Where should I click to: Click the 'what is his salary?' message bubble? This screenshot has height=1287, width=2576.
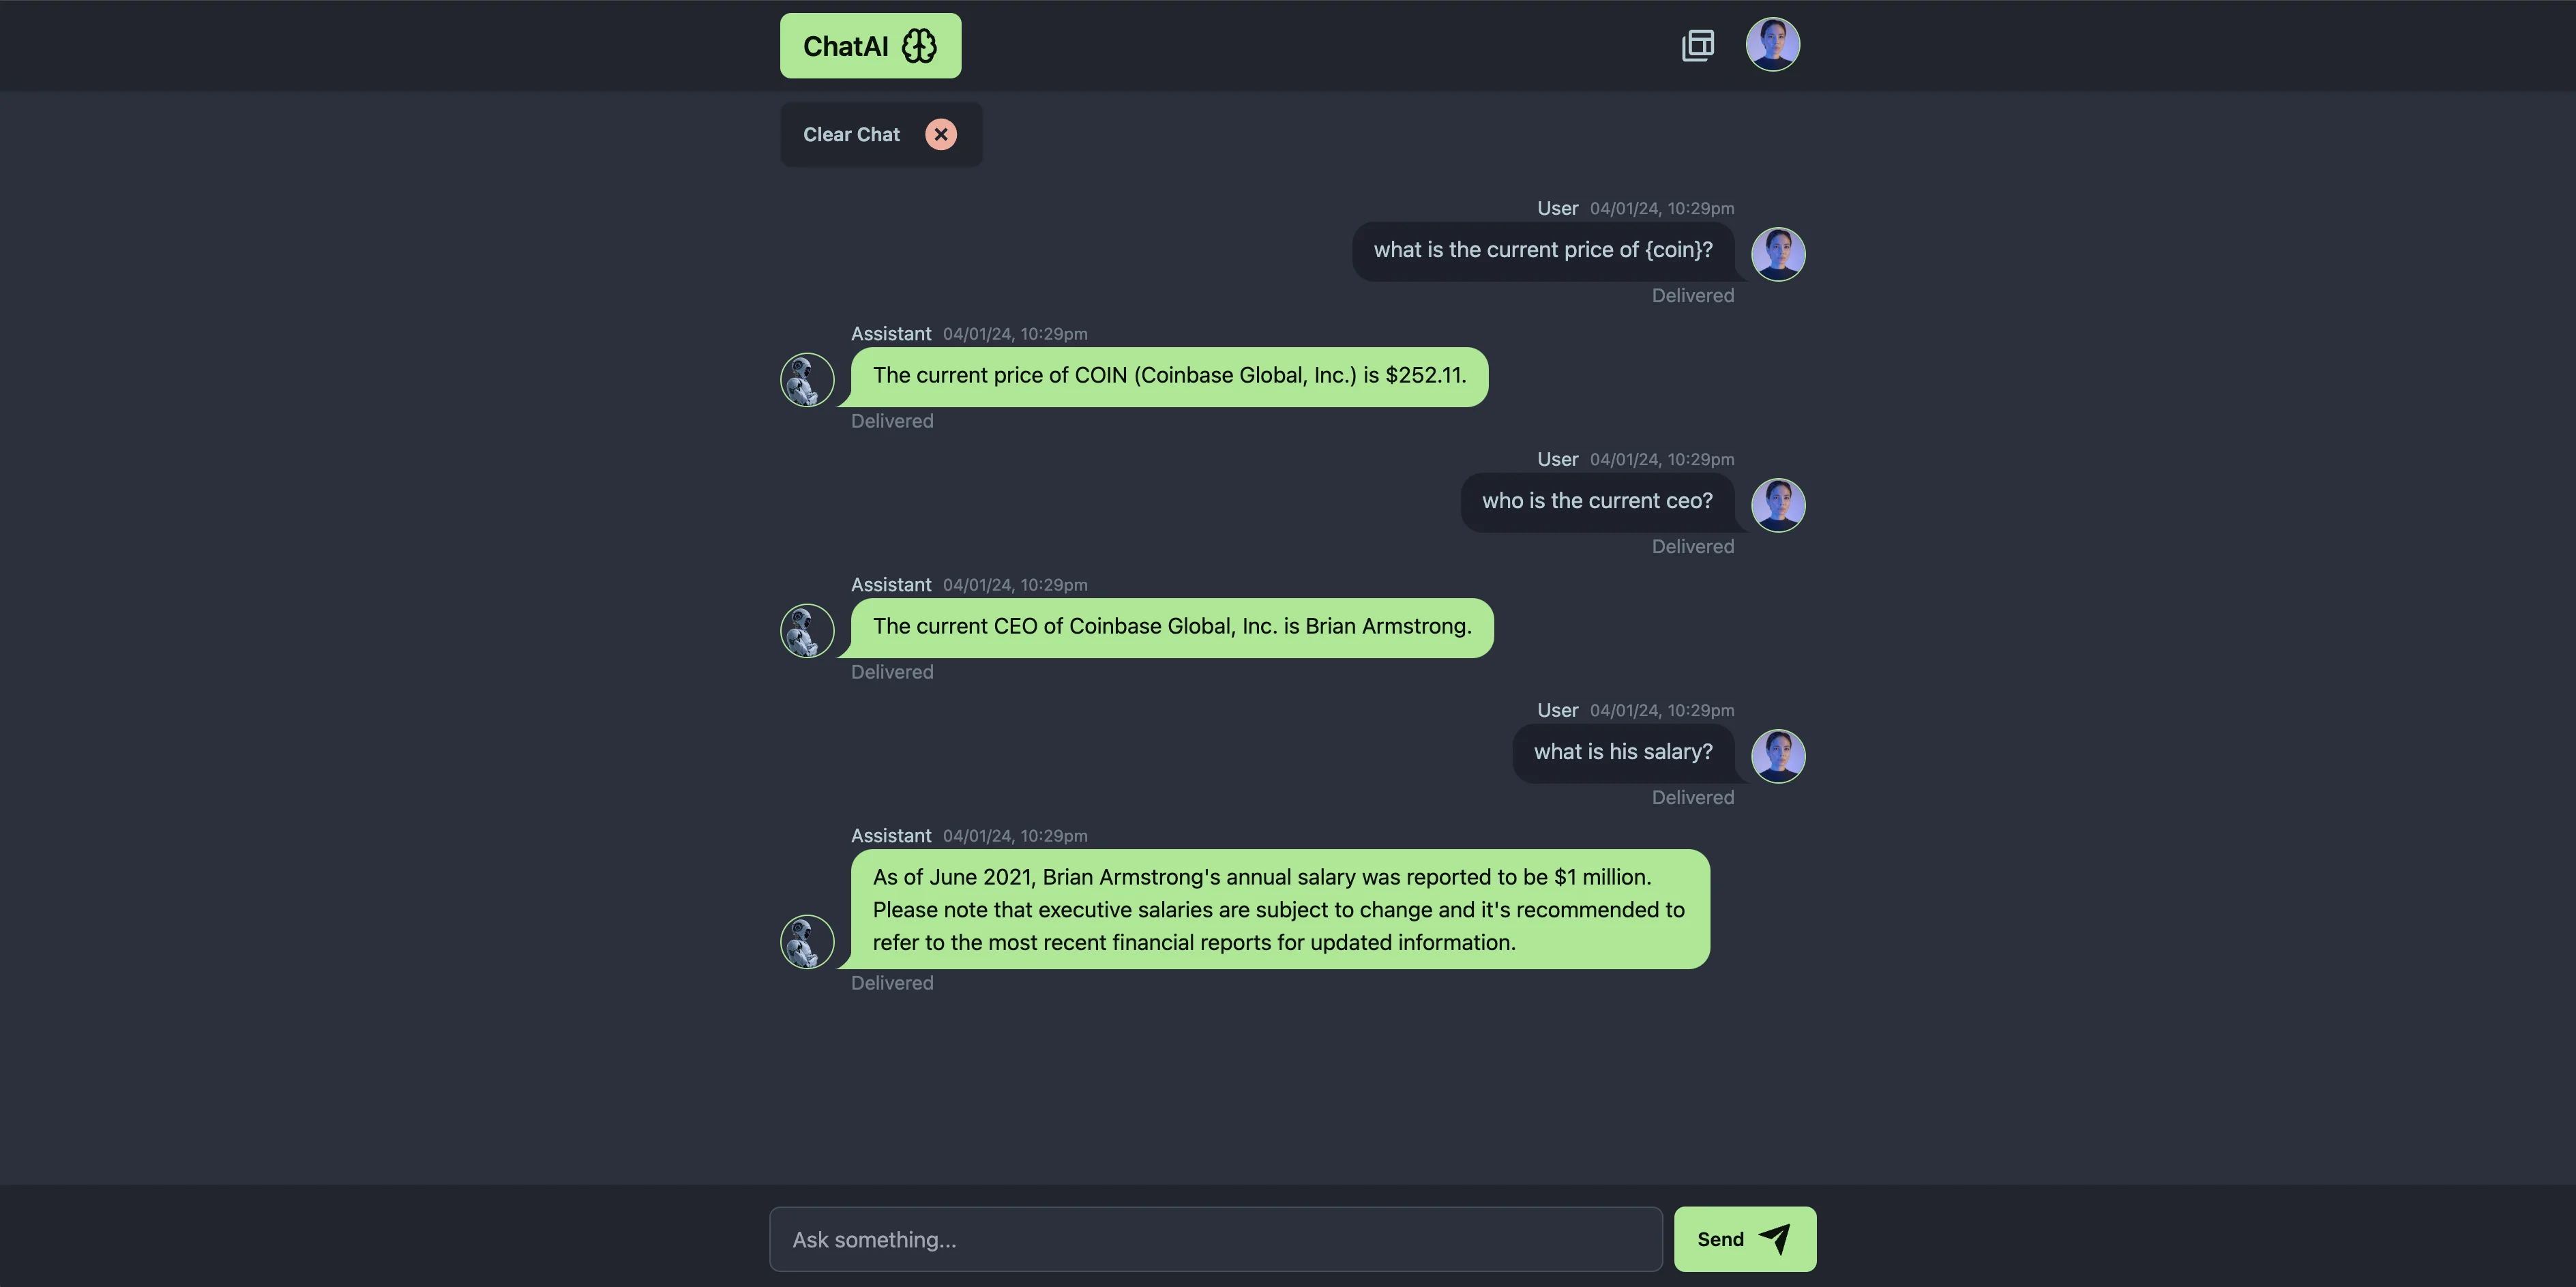pos(1622,752)
